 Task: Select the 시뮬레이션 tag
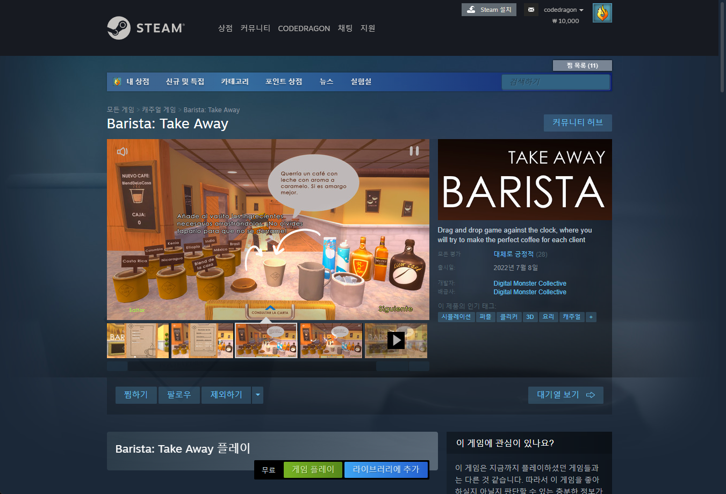tap(456, 317)
